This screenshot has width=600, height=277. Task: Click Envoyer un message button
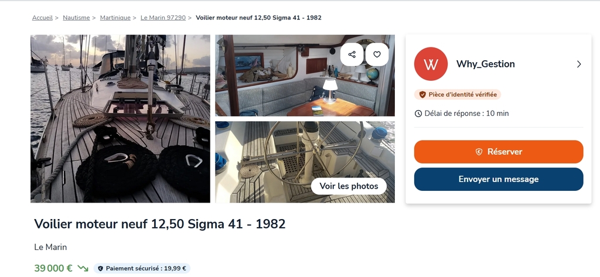click(x=498, y=179)
